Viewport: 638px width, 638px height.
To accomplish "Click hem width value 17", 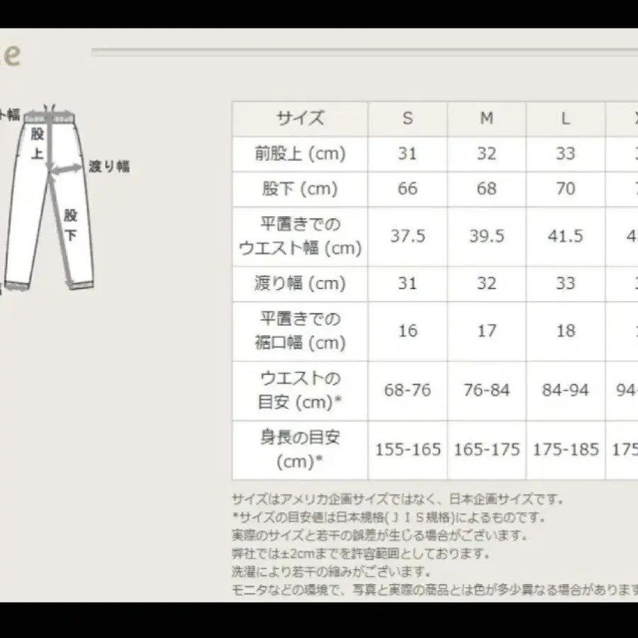I will [x=486, y=331].
